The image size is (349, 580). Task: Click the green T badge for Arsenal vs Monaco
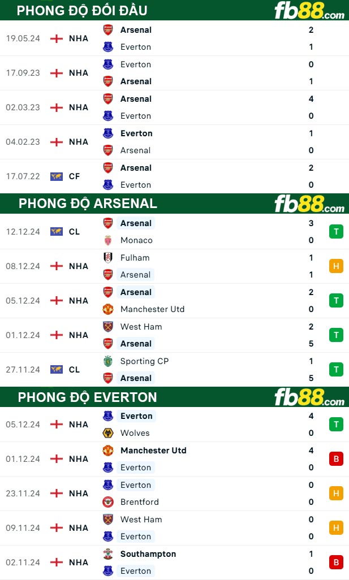[336, 232]
